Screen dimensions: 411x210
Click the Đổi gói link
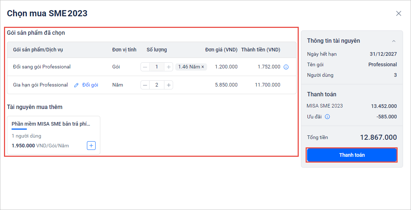(90, 85)
